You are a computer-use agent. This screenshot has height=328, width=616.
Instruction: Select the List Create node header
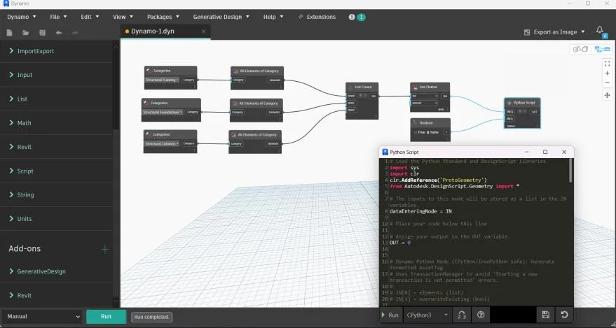click(362, 87)
